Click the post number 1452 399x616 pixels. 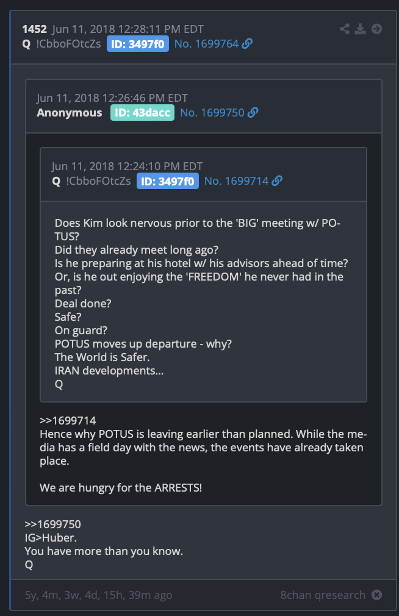tap(34, 29)
